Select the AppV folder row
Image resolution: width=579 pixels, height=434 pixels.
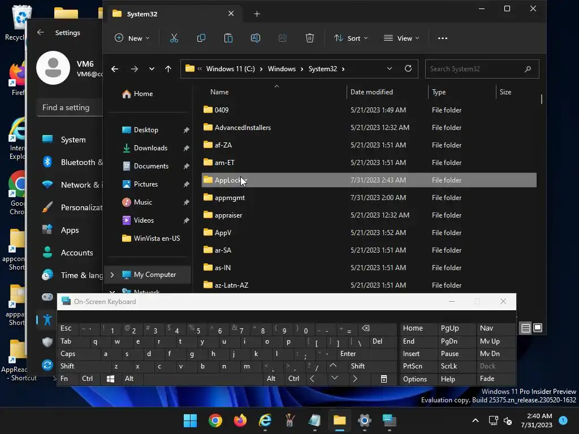coord(369,232)
